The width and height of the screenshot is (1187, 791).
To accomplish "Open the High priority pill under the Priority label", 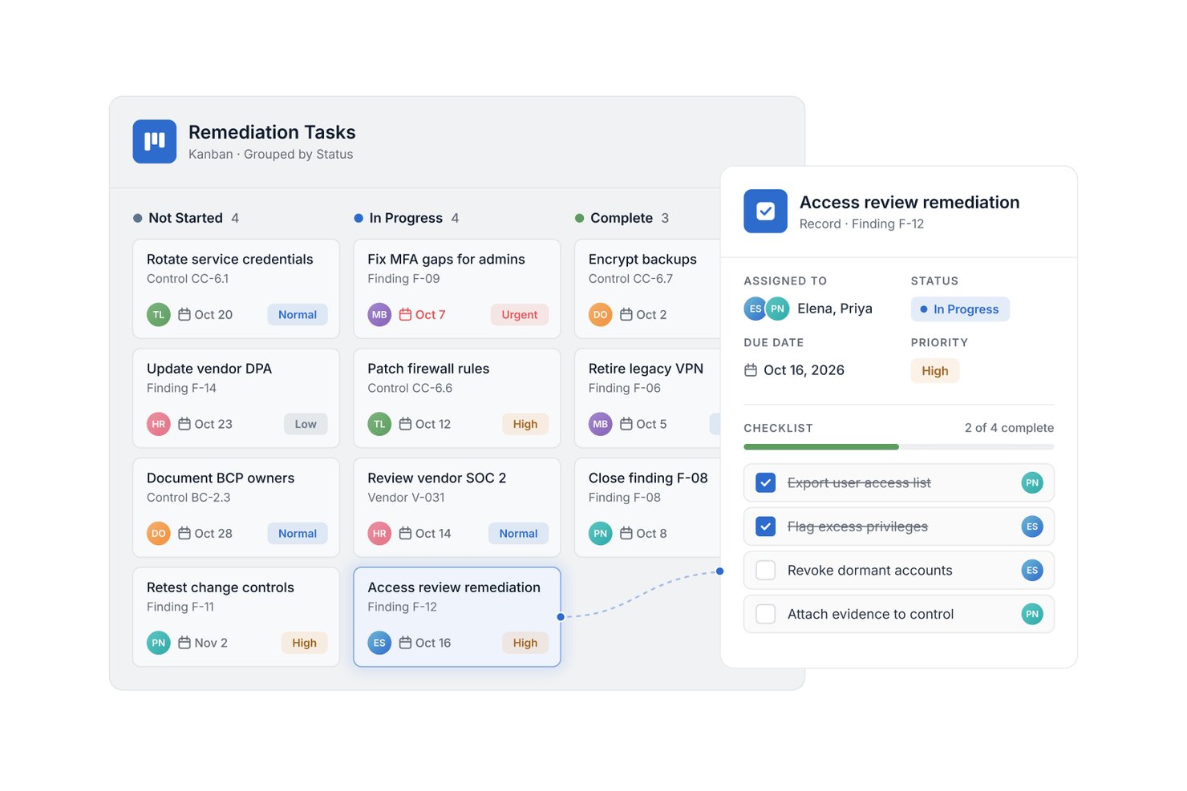I will coord(935,371).
